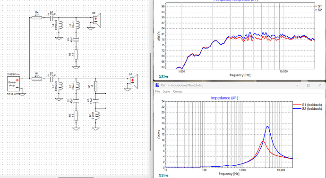
Task: Click the XSim window icon in title bar
Action: [x=157, y=85]
